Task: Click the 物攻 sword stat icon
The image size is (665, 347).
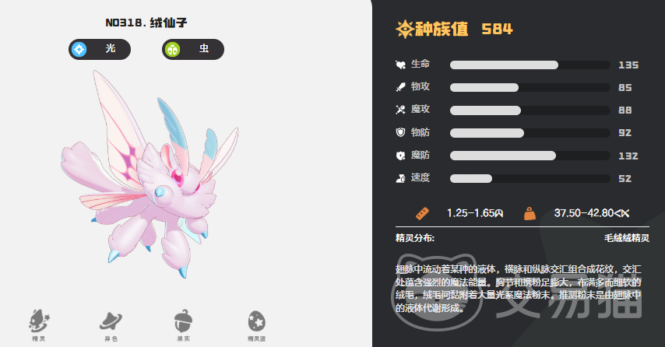Action: tap(400, 87)
